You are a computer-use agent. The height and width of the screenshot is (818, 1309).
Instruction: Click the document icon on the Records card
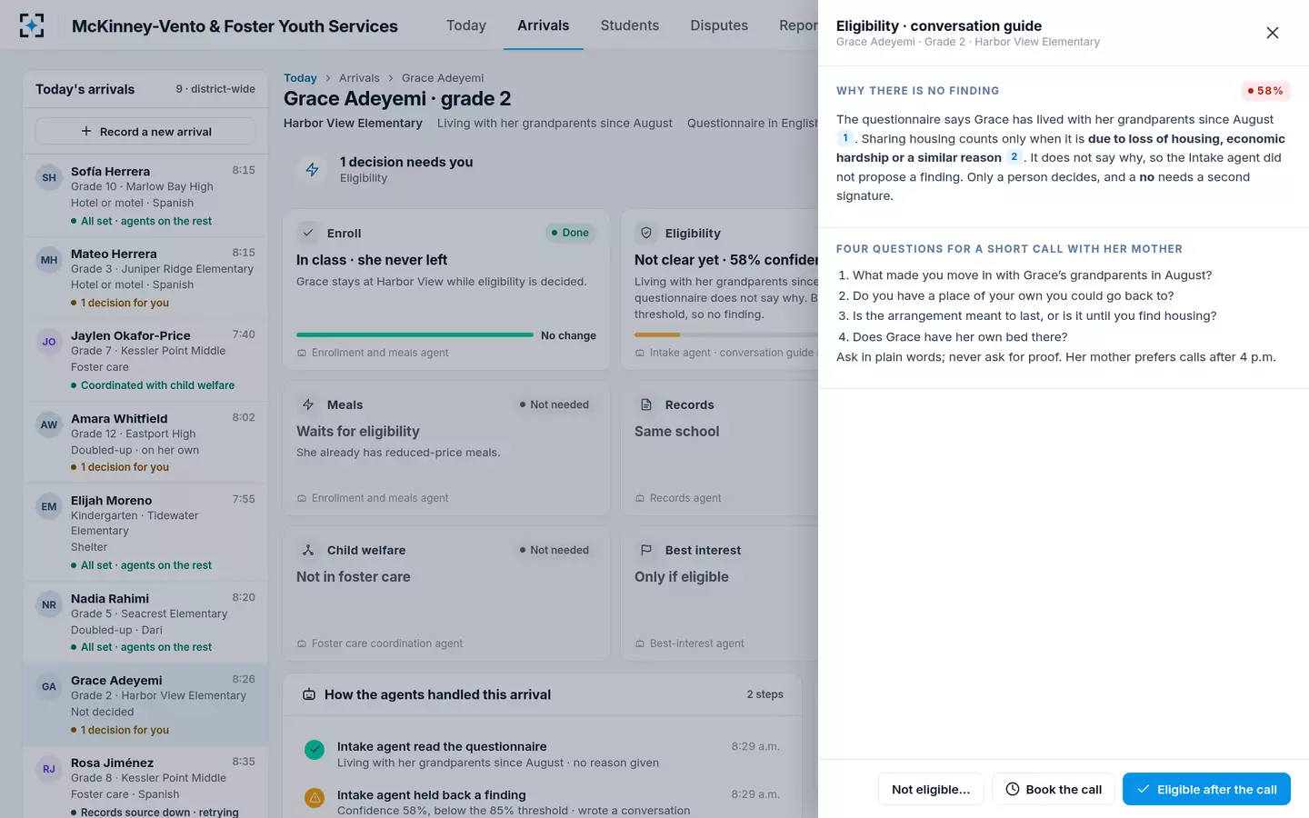(x=646, y=404)
